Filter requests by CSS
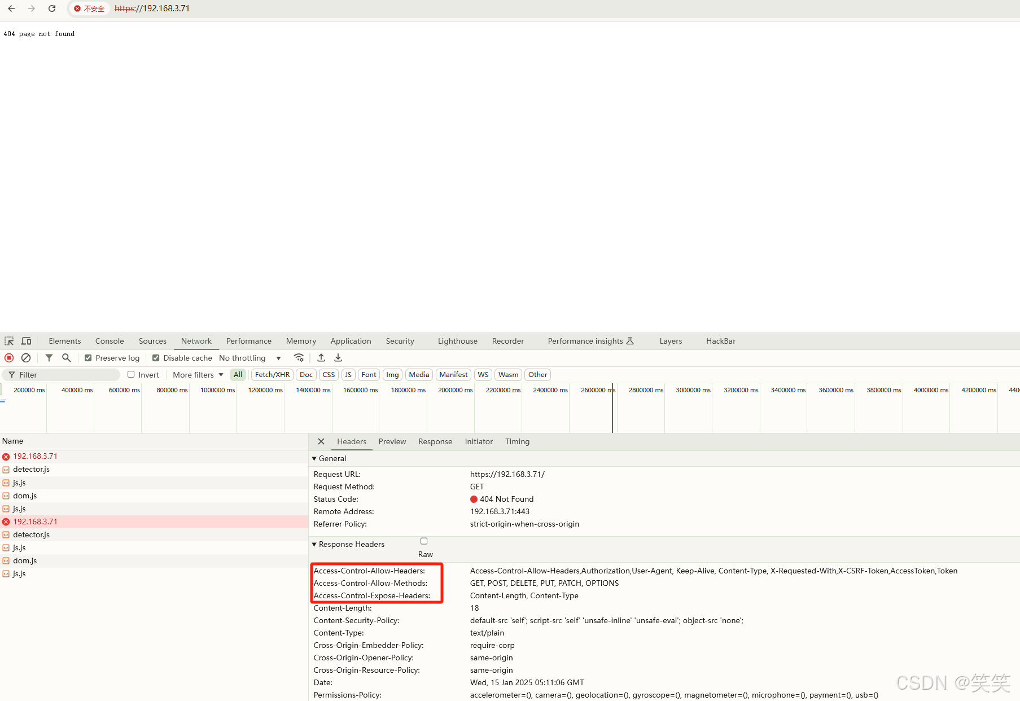Image resolution: width=1020 pixels, height=701 pixels. (329, 375)
